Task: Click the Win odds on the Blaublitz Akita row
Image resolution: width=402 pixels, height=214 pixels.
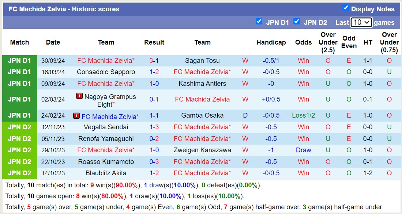Action: pyautogui.click(x=303, y=173)
